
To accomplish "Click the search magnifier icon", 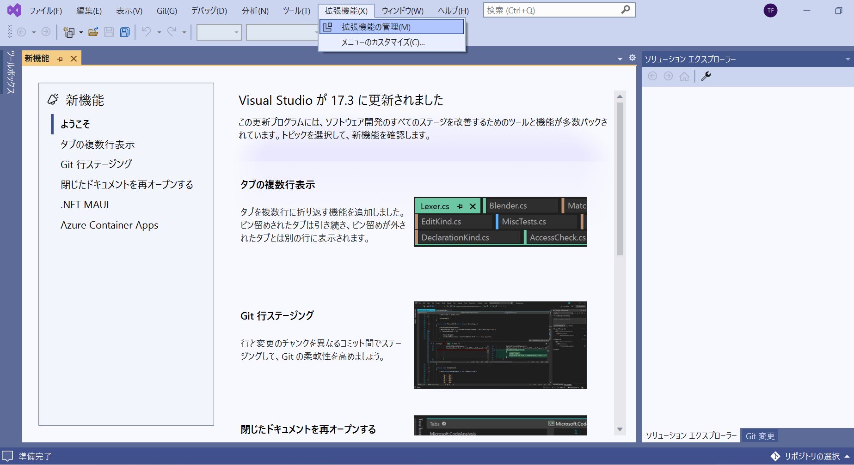I will click(x=626, y=10).
